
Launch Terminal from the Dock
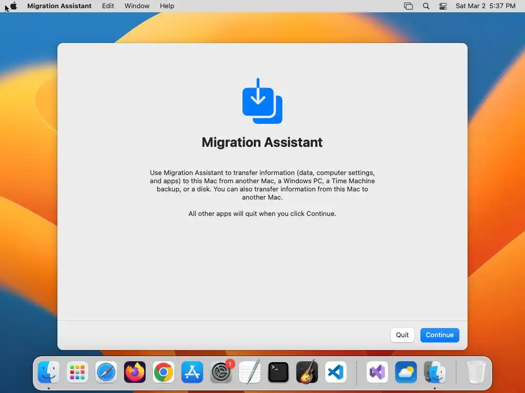point(278,372)
